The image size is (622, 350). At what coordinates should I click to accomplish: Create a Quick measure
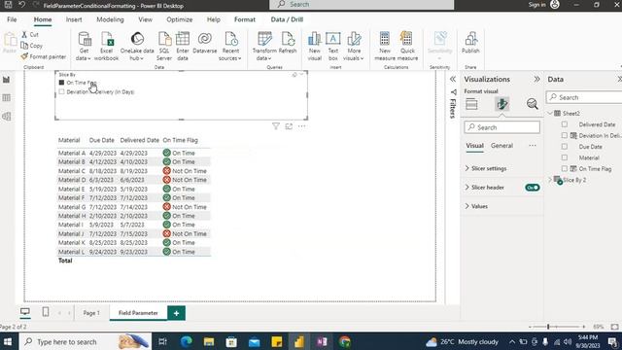click(x=407, y=47)
